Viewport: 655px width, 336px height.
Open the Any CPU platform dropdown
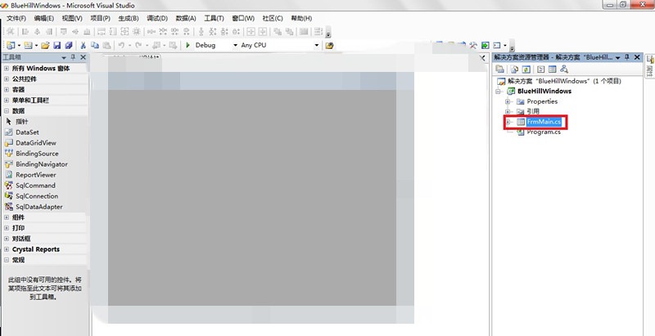coord(316,45)
